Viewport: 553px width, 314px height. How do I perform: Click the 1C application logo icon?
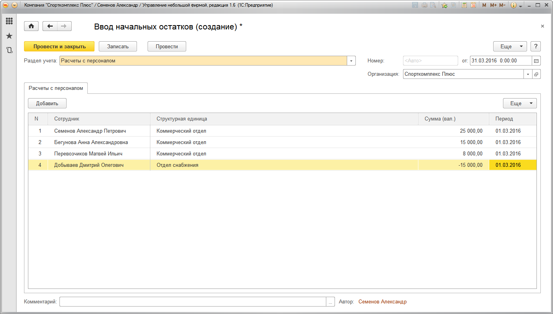pos(6,5)
